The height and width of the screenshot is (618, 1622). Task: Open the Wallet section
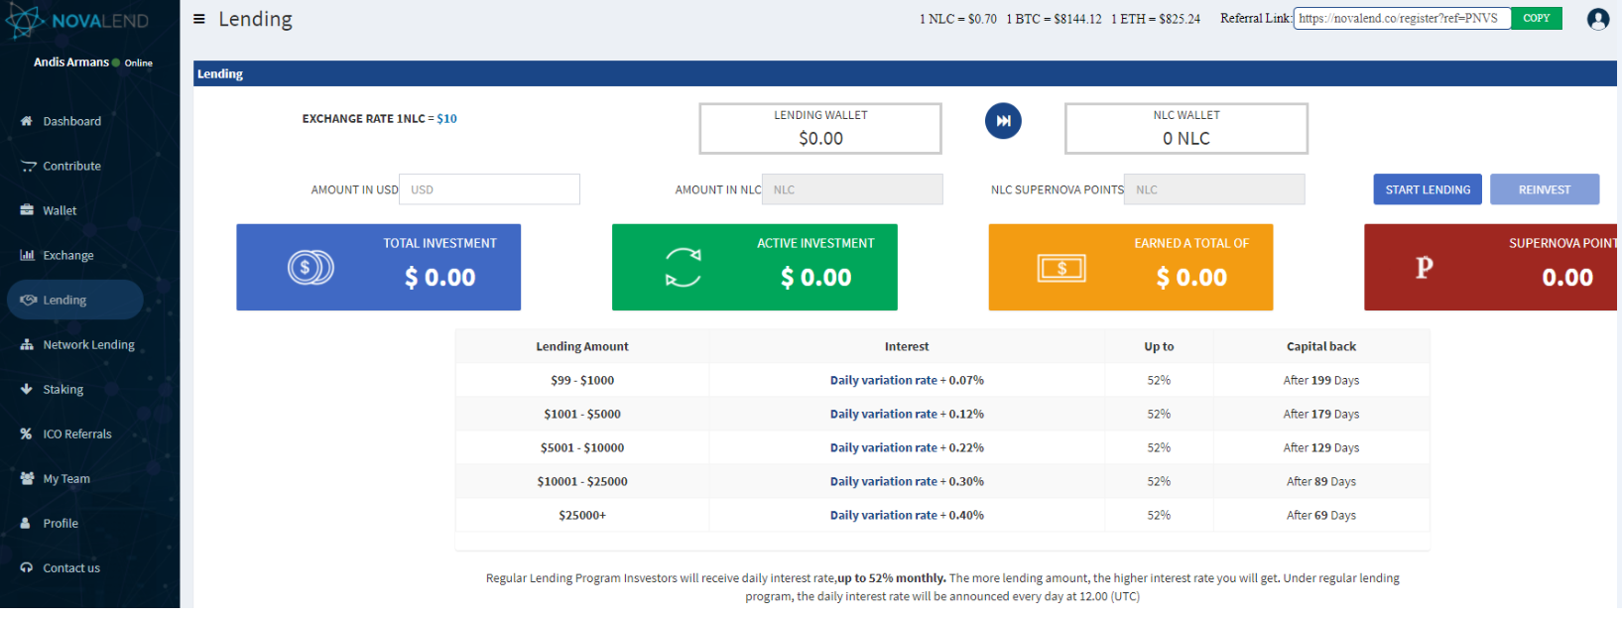pyautogui.click(x=60, y=210)
